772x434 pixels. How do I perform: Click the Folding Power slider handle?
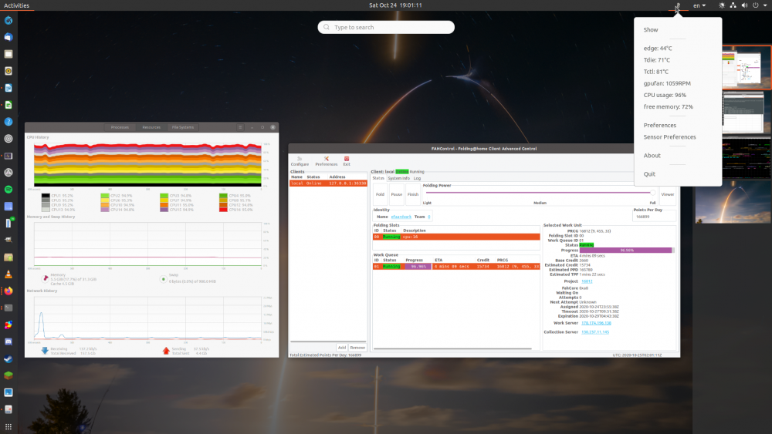click(653, 193)
